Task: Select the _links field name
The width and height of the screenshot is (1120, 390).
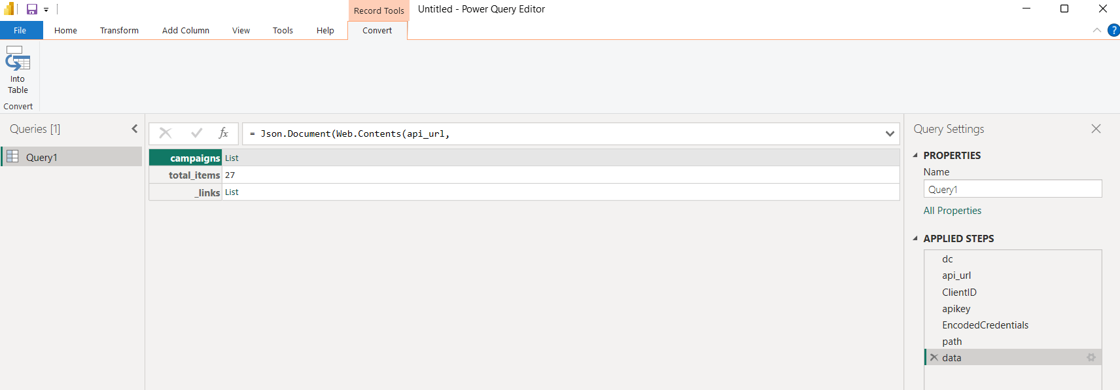Action: pos(186,192)
